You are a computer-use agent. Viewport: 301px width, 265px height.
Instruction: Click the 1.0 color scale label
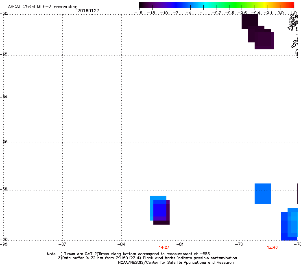[294, 13]
